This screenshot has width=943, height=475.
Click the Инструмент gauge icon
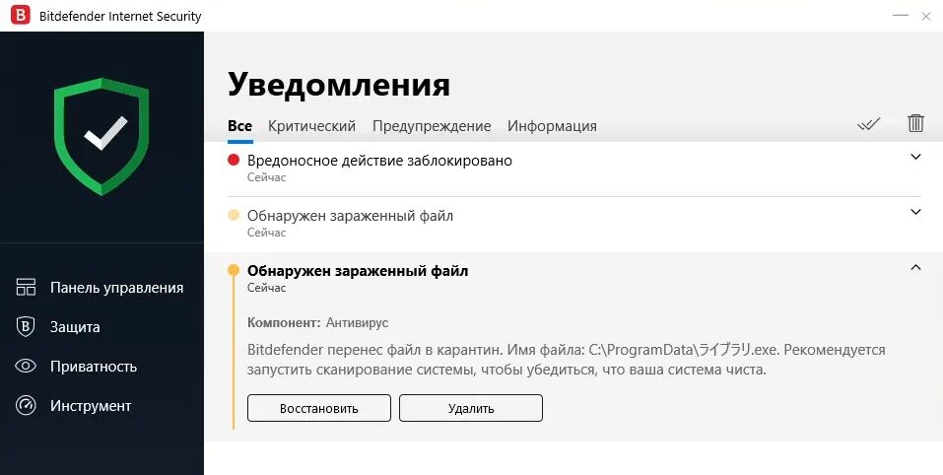pos(26,405)
